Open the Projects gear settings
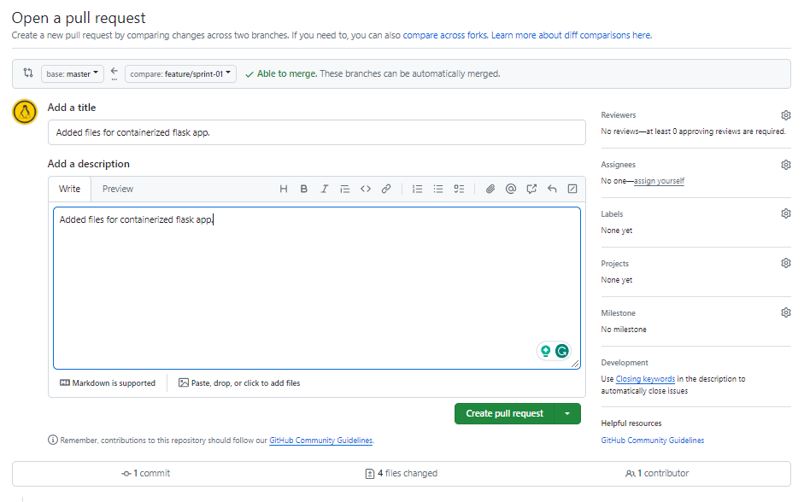Screen dimensions: 810x502 tap(786, 263)
